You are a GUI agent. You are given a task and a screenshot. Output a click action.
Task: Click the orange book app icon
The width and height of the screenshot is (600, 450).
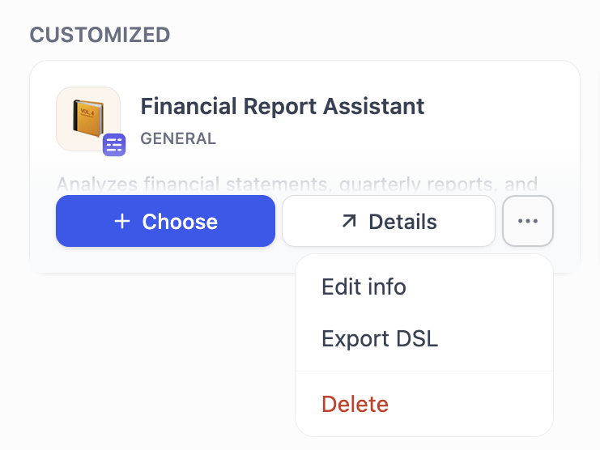(88, 118)
